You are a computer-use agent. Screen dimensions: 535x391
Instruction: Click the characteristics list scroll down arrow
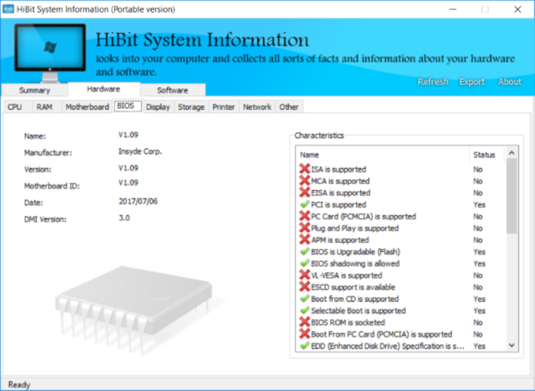tap(512, 345)
